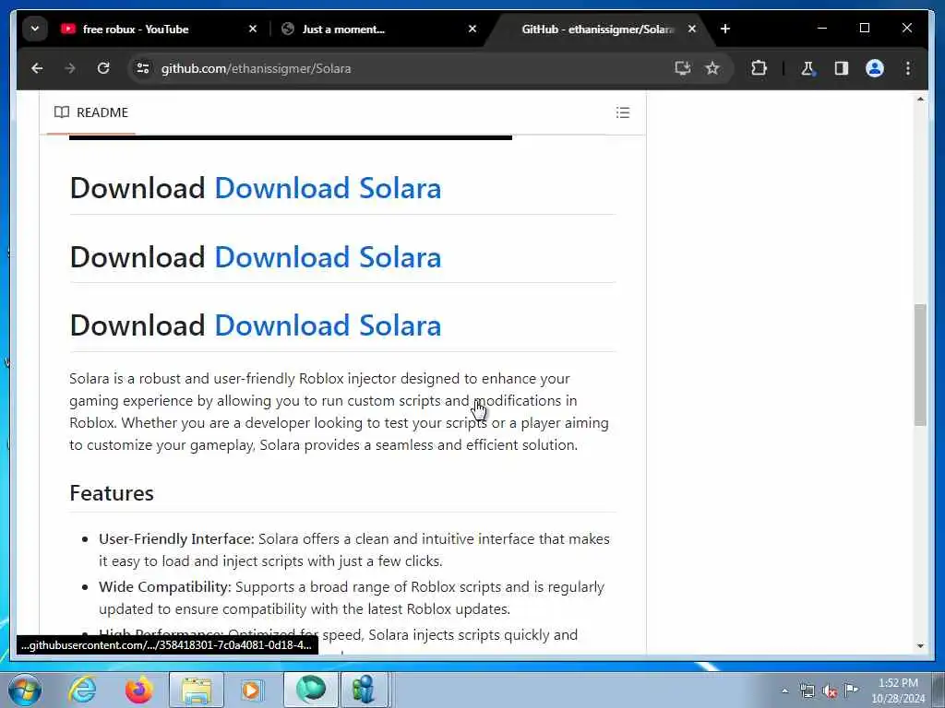Open Action Center flag icon
This screenshot has width=945, height=708.
tap(851, 690)
